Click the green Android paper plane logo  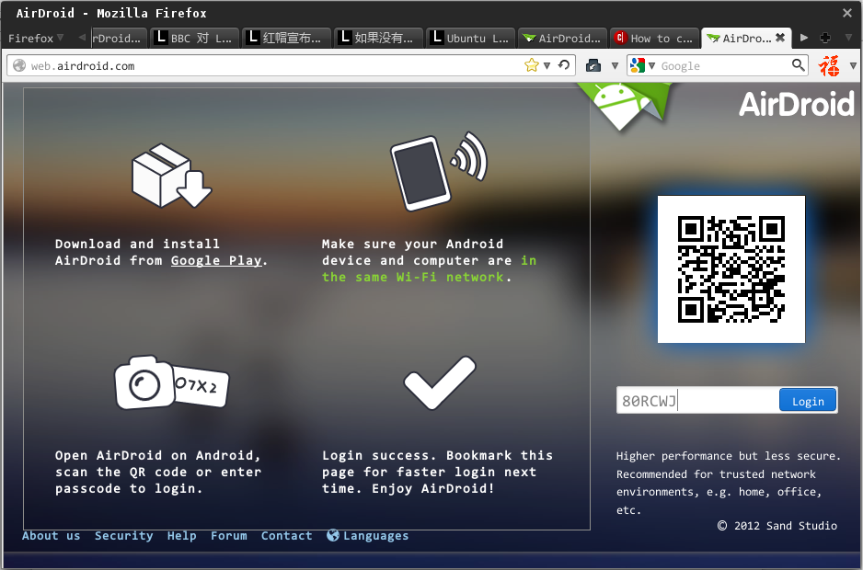[x=626, y=106]
